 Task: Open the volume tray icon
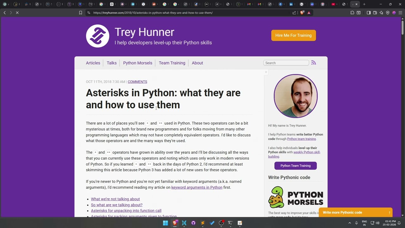coord(377,223)
